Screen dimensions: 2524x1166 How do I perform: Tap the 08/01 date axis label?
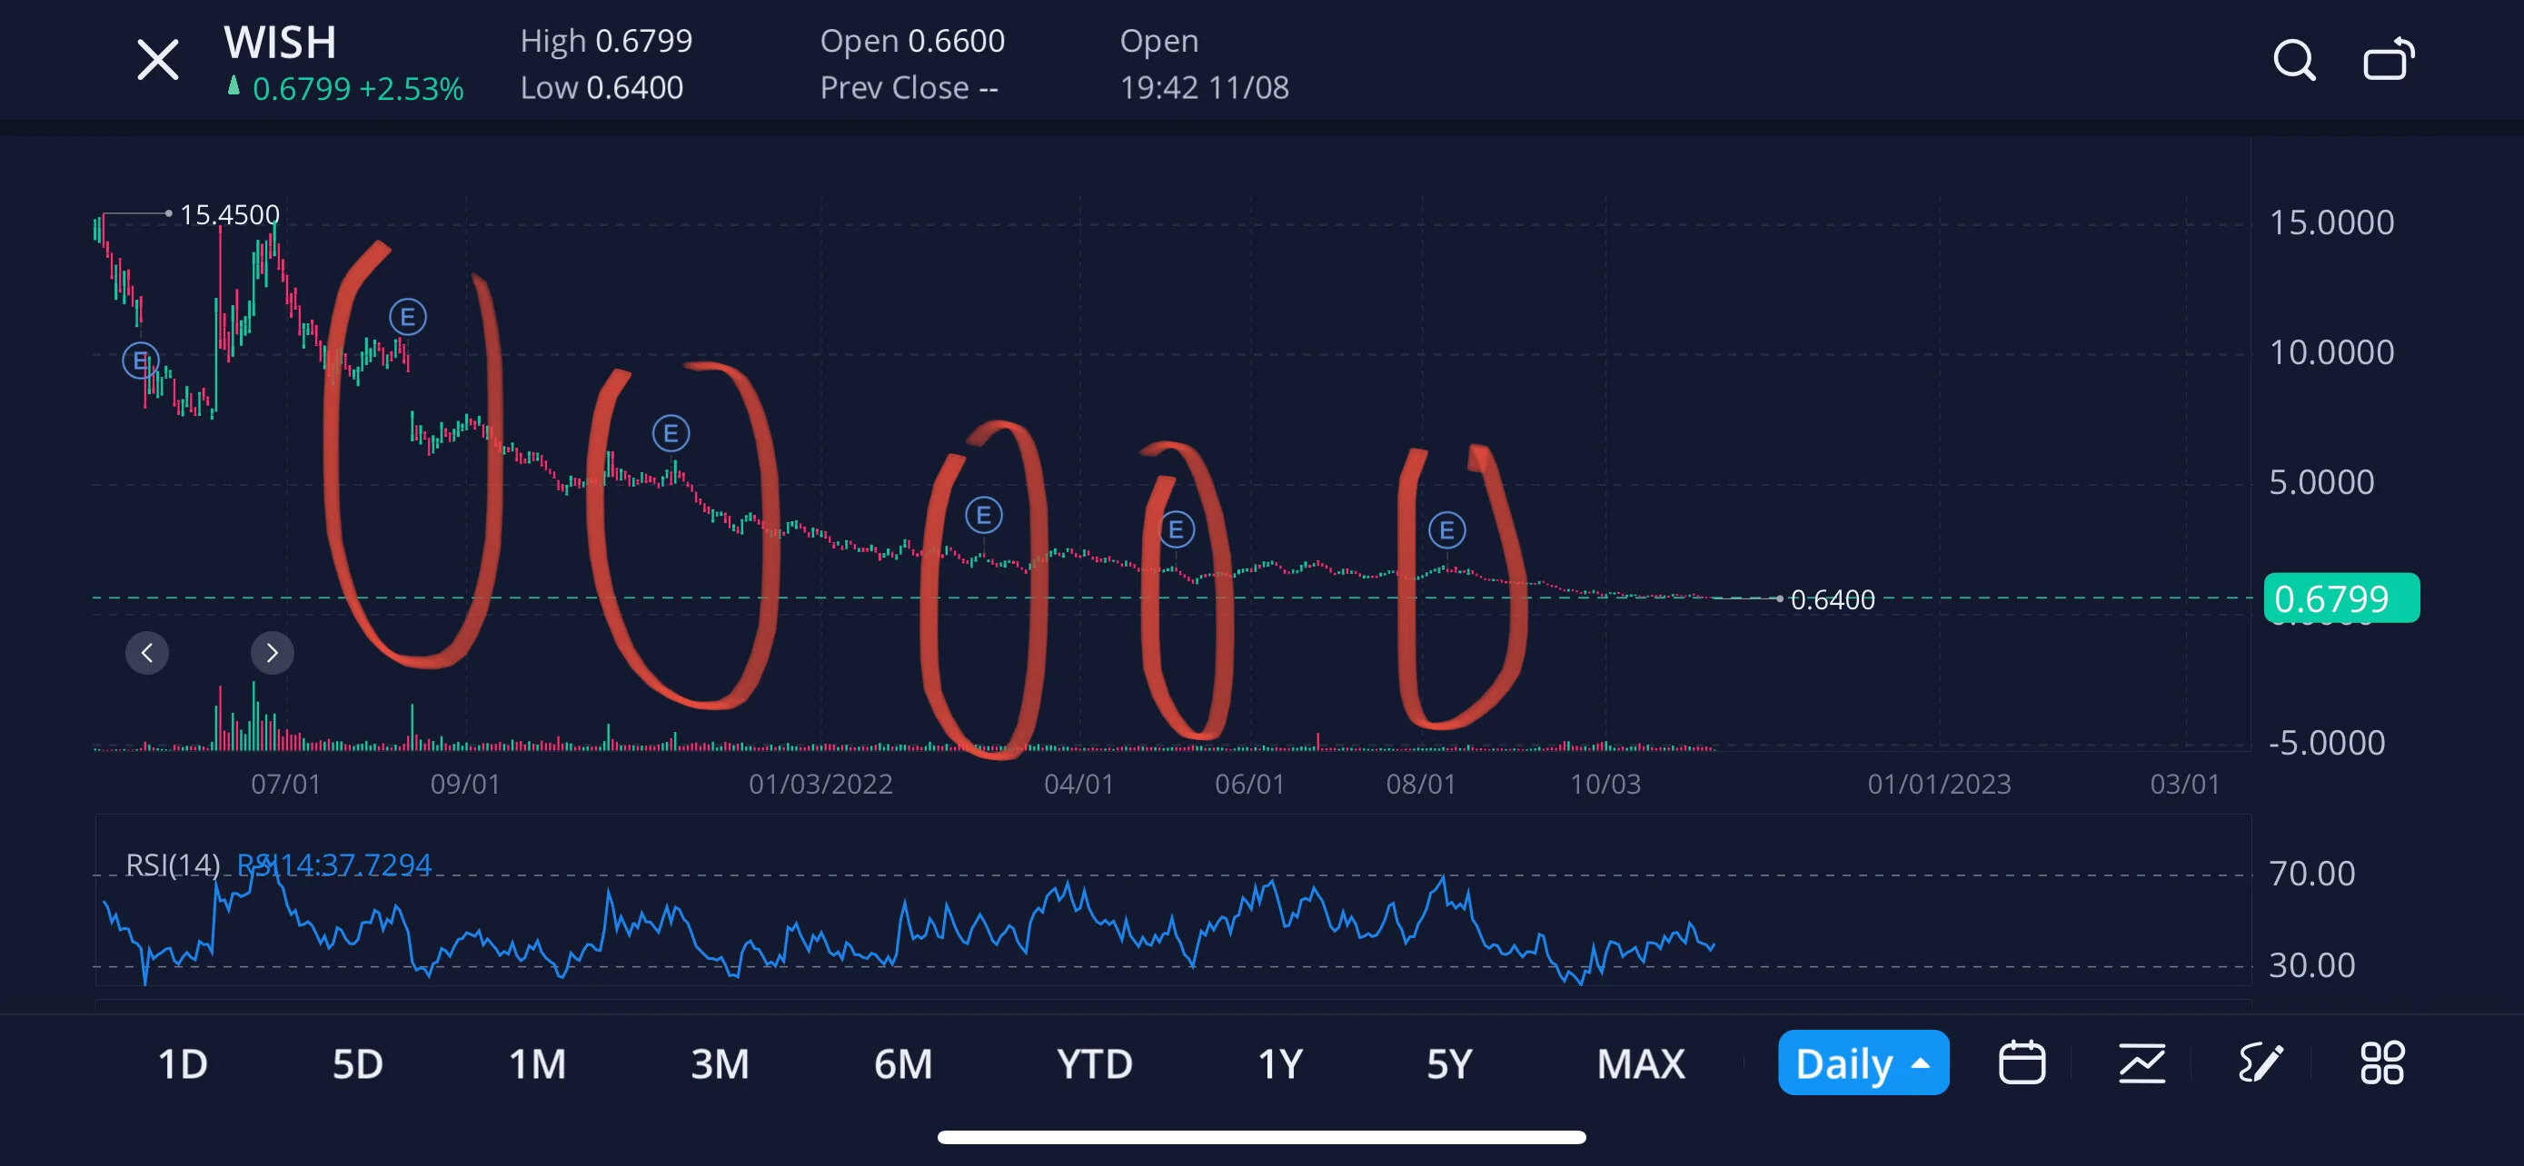click(x=1421, y=783)
